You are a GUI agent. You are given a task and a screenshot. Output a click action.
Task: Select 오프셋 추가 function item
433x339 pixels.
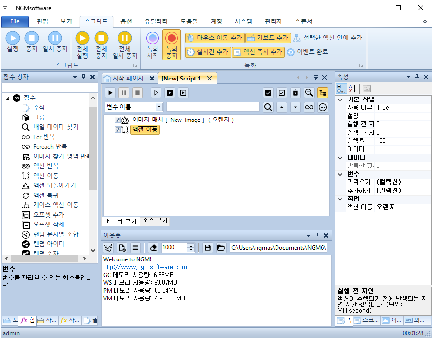point(49,215)
